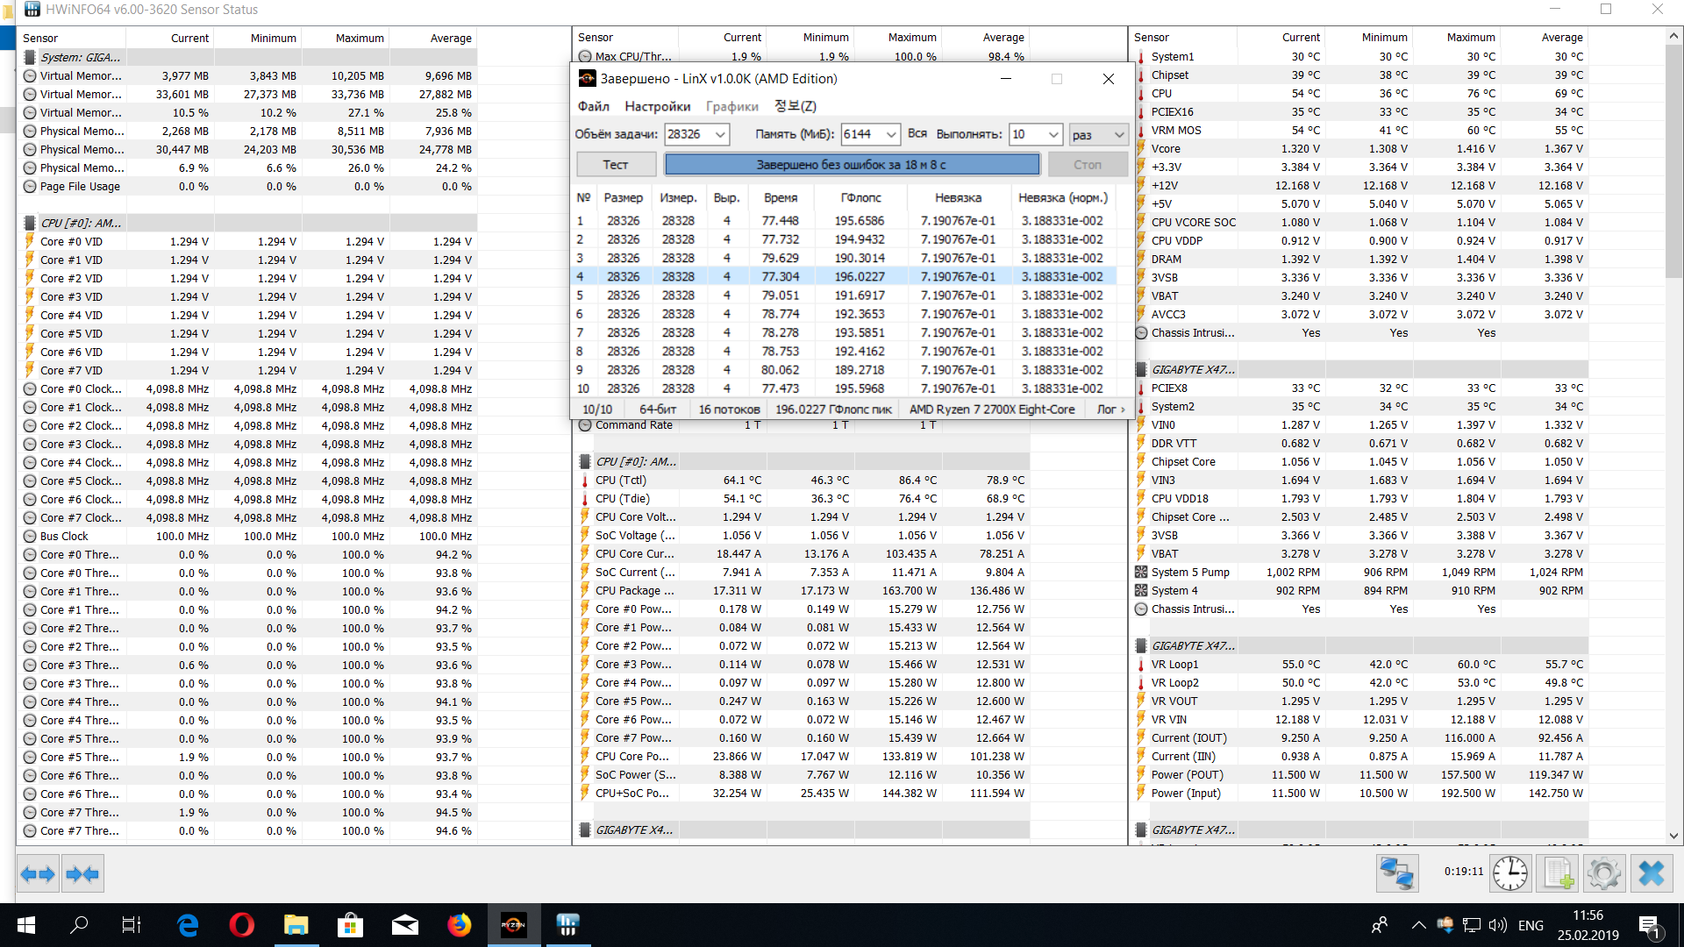This screenshot has height=947, width=1684.
Task: Open the remote network monitors icon
Action: click(x=1396, y=873)
